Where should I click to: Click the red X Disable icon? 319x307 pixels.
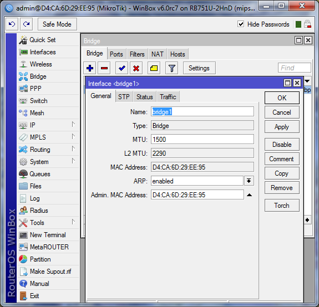(136, 68)
